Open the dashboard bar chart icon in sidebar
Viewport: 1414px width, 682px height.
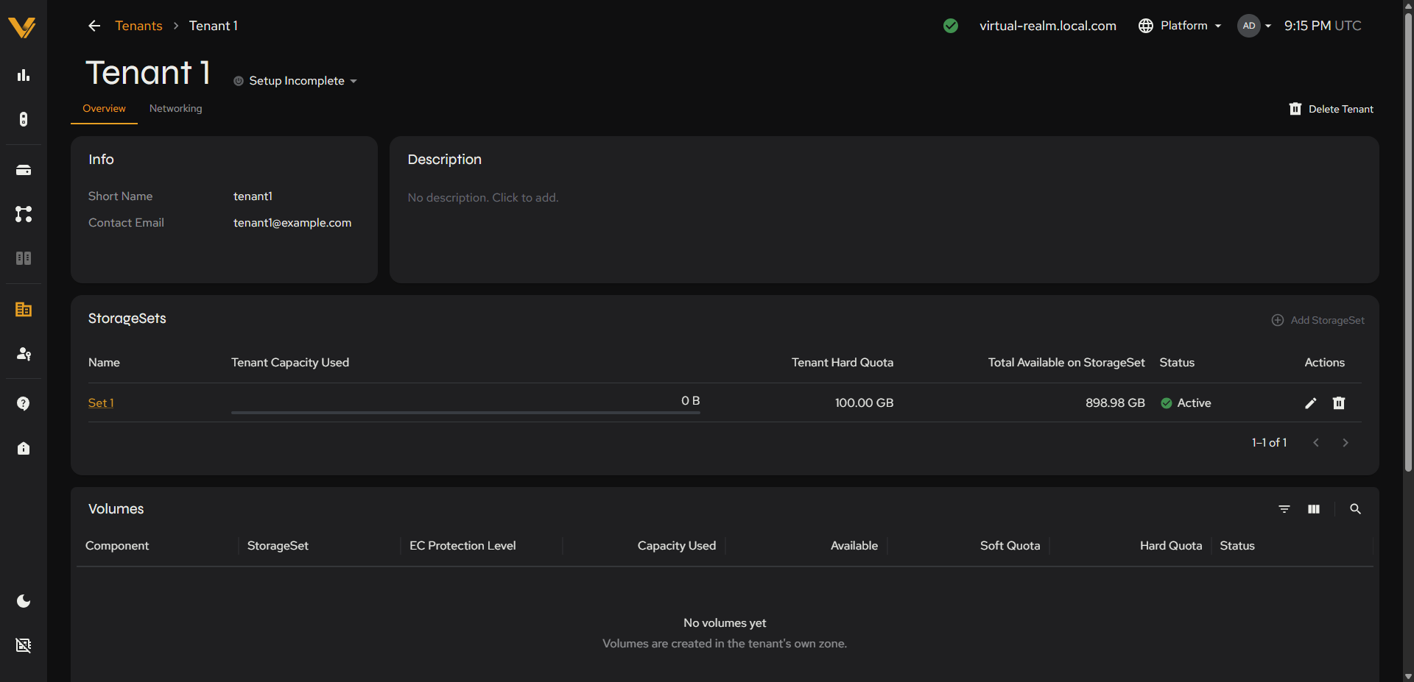point(24,75)
